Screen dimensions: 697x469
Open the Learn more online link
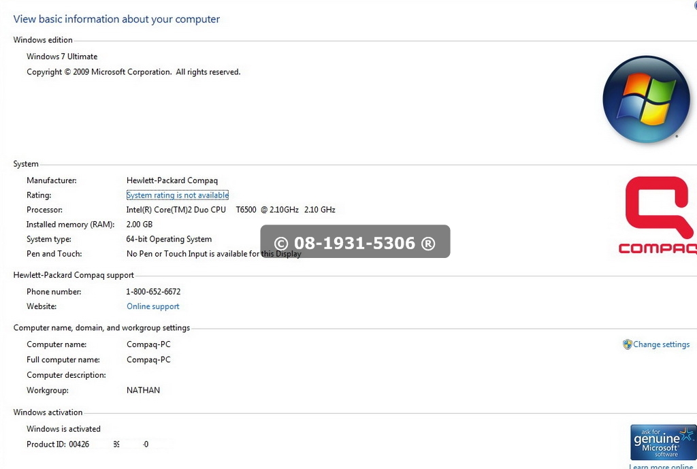click(x=660, y=466)
